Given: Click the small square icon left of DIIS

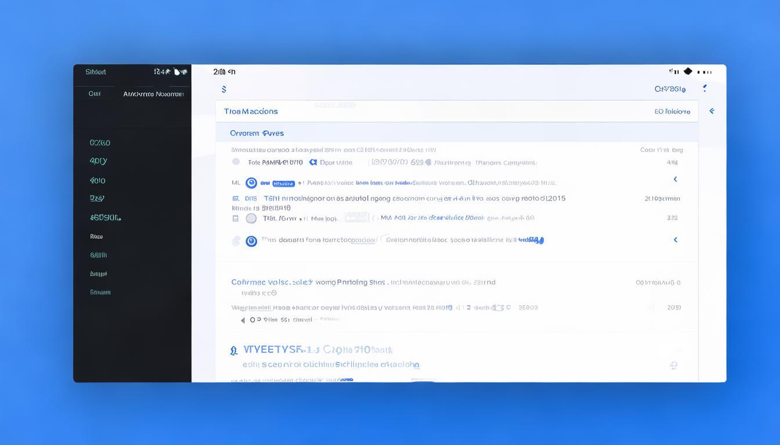Looking at the screenshot, I should pos(235,198).
